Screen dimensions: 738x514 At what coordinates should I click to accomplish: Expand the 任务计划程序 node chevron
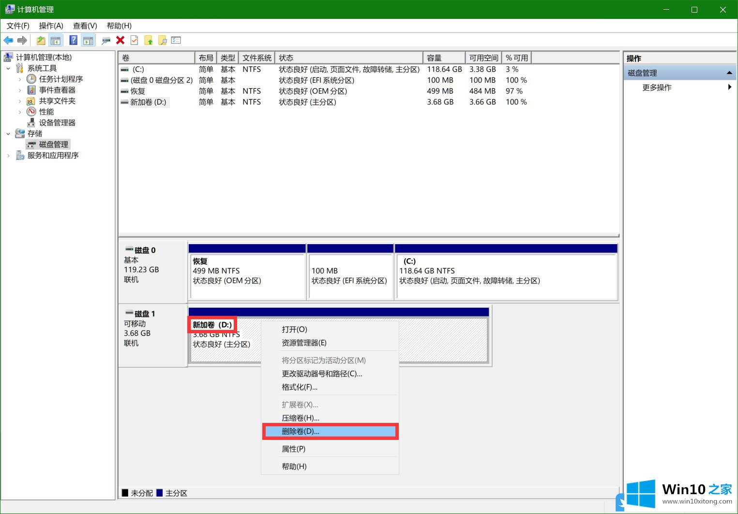pos(20,79)
